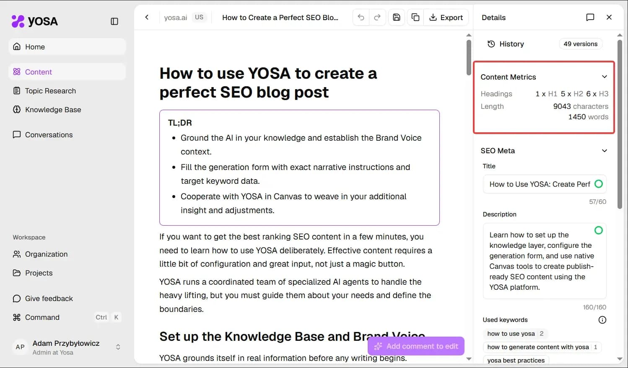This screenshot has height=368, width=628.
Task: Expand the Adam Przybyłowicz account switcher
Action: tap(118, 347)
